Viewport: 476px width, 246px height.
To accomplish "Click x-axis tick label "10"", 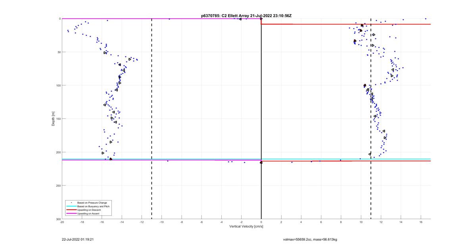I will 361,222.
